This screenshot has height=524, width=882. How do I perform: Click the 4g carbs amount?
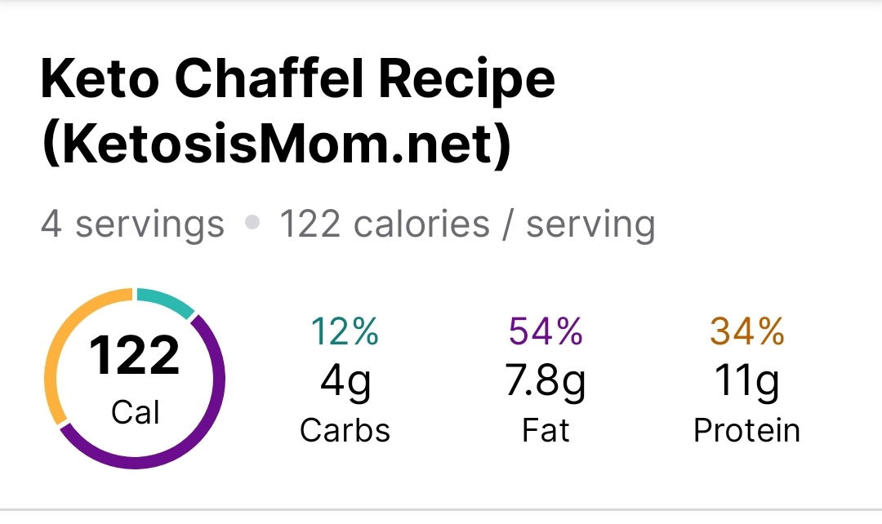pyautogui.click(x=345, y=381)
